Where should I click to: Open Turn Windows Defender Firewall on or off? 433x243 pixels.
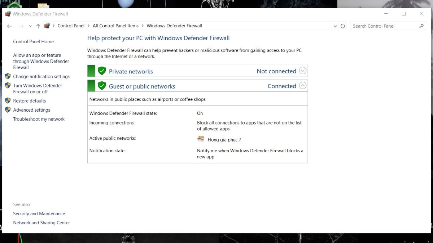coord(38,89)
